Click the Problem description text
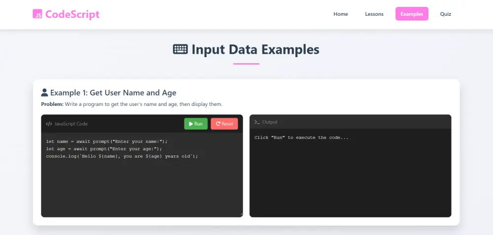 click(x=132, y=104)
